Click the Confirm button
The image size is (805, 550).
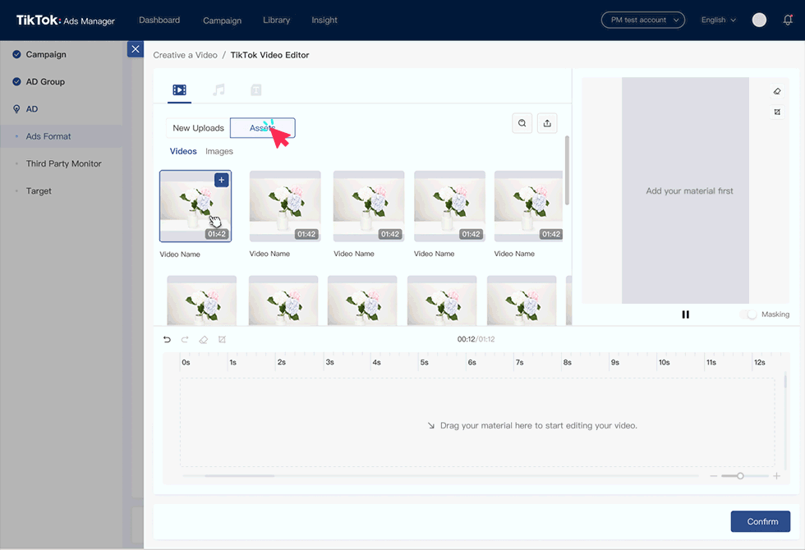[x=760, y=521]
